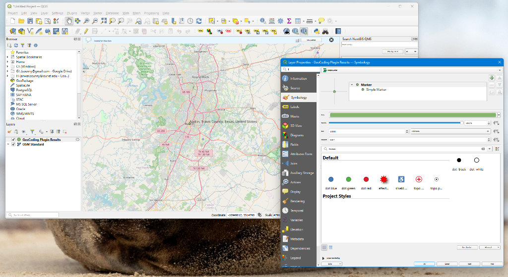This screenshot has width=508, height=277.
Task: Uncheck the OSM Standard layer checkbox
Action: 13,144
